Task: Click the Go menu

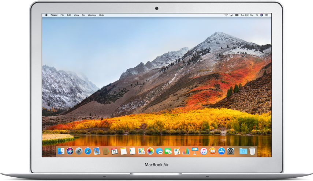Action: [83, 15]
